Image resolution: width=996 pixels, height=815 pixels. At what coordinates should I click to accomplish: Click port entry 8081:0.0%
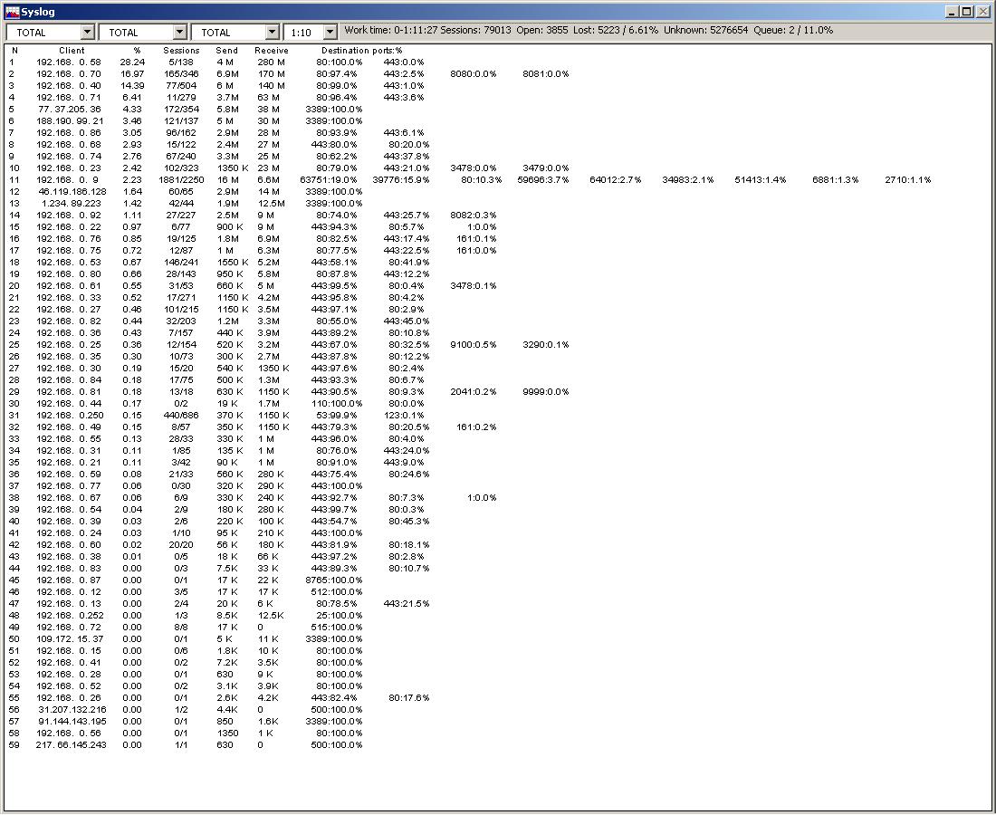pyautogui.click(x=546, y=73)
